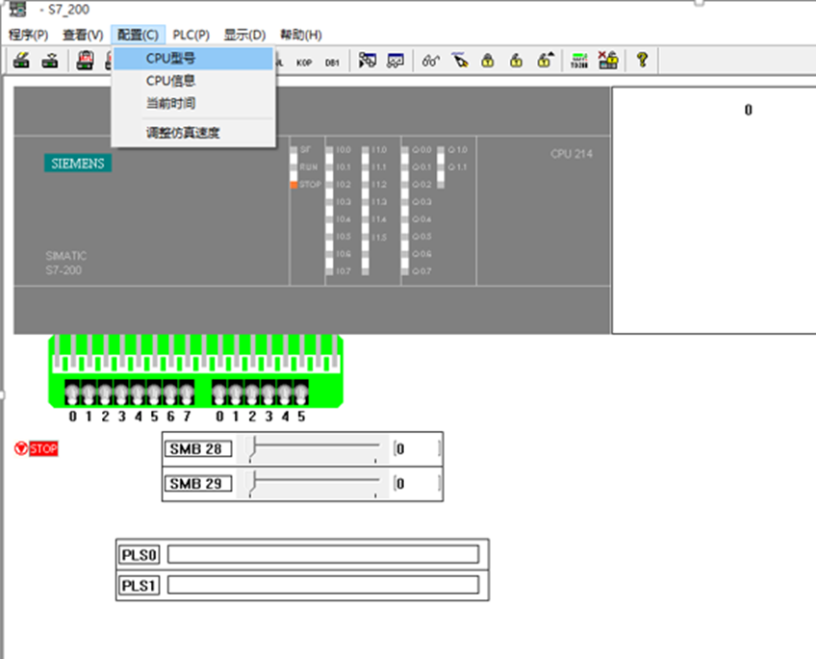Choose 调整仿真速度 menu entry
The image size is (816, 659).
(x=193, y=133)
